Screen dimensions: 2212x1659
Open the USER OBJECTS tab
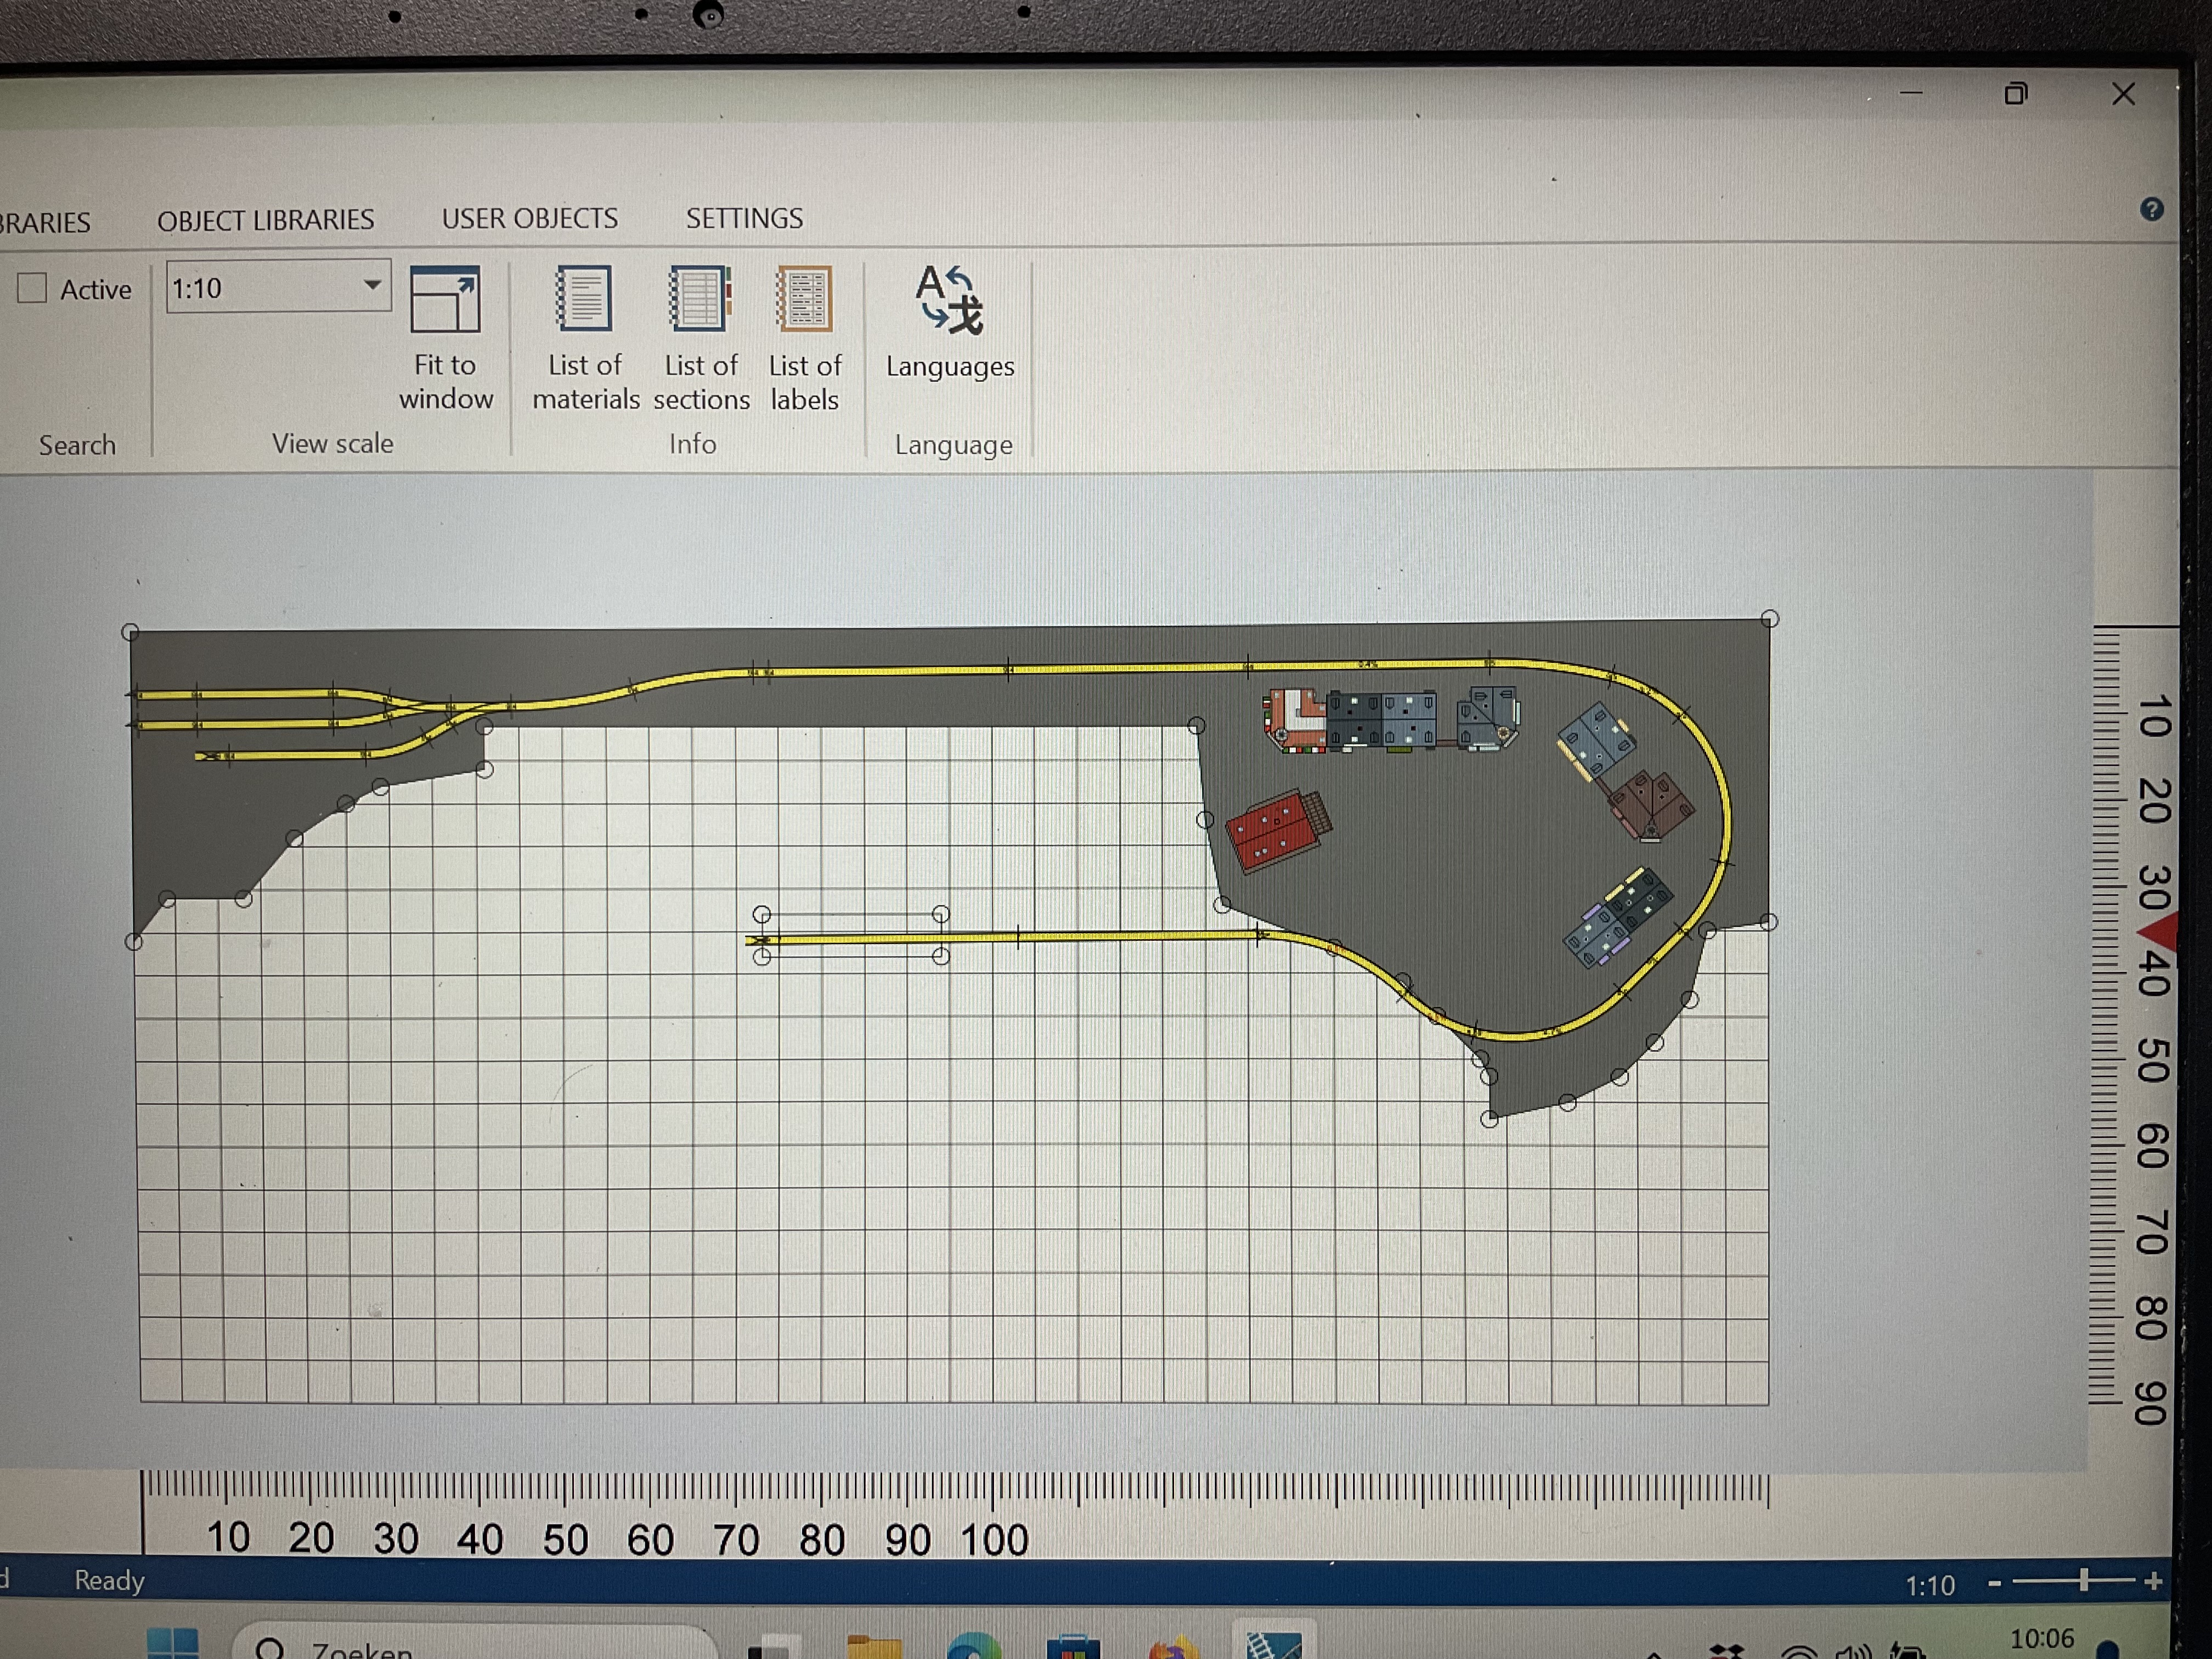click(529, 218)
